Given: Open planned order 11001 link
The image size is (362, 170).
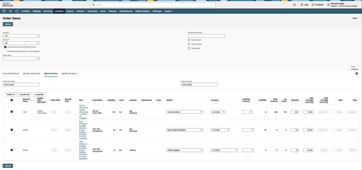Looking at the screenshot, I should point(25,112).
